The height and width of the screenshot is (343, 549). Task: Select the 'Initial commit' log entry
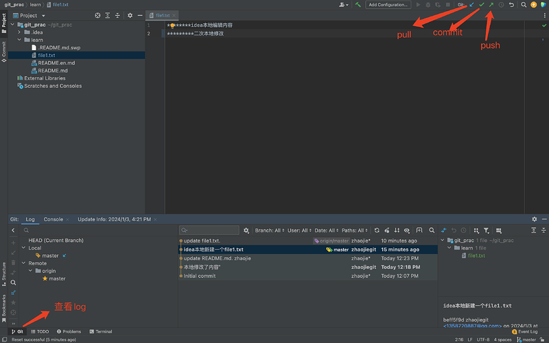click(x=307, y=276)
